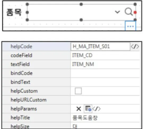Click the blue ellipsis smart-tag button

click(130, 26)
